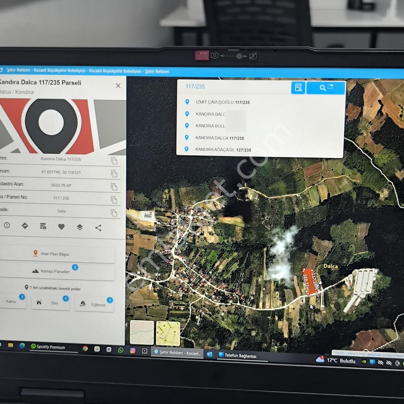The height and width of the screenshot is (404, 404).
Task: Select KANDIRA AĞAÇAĞIL 127/235 search result
Action: tap(223, 149)
